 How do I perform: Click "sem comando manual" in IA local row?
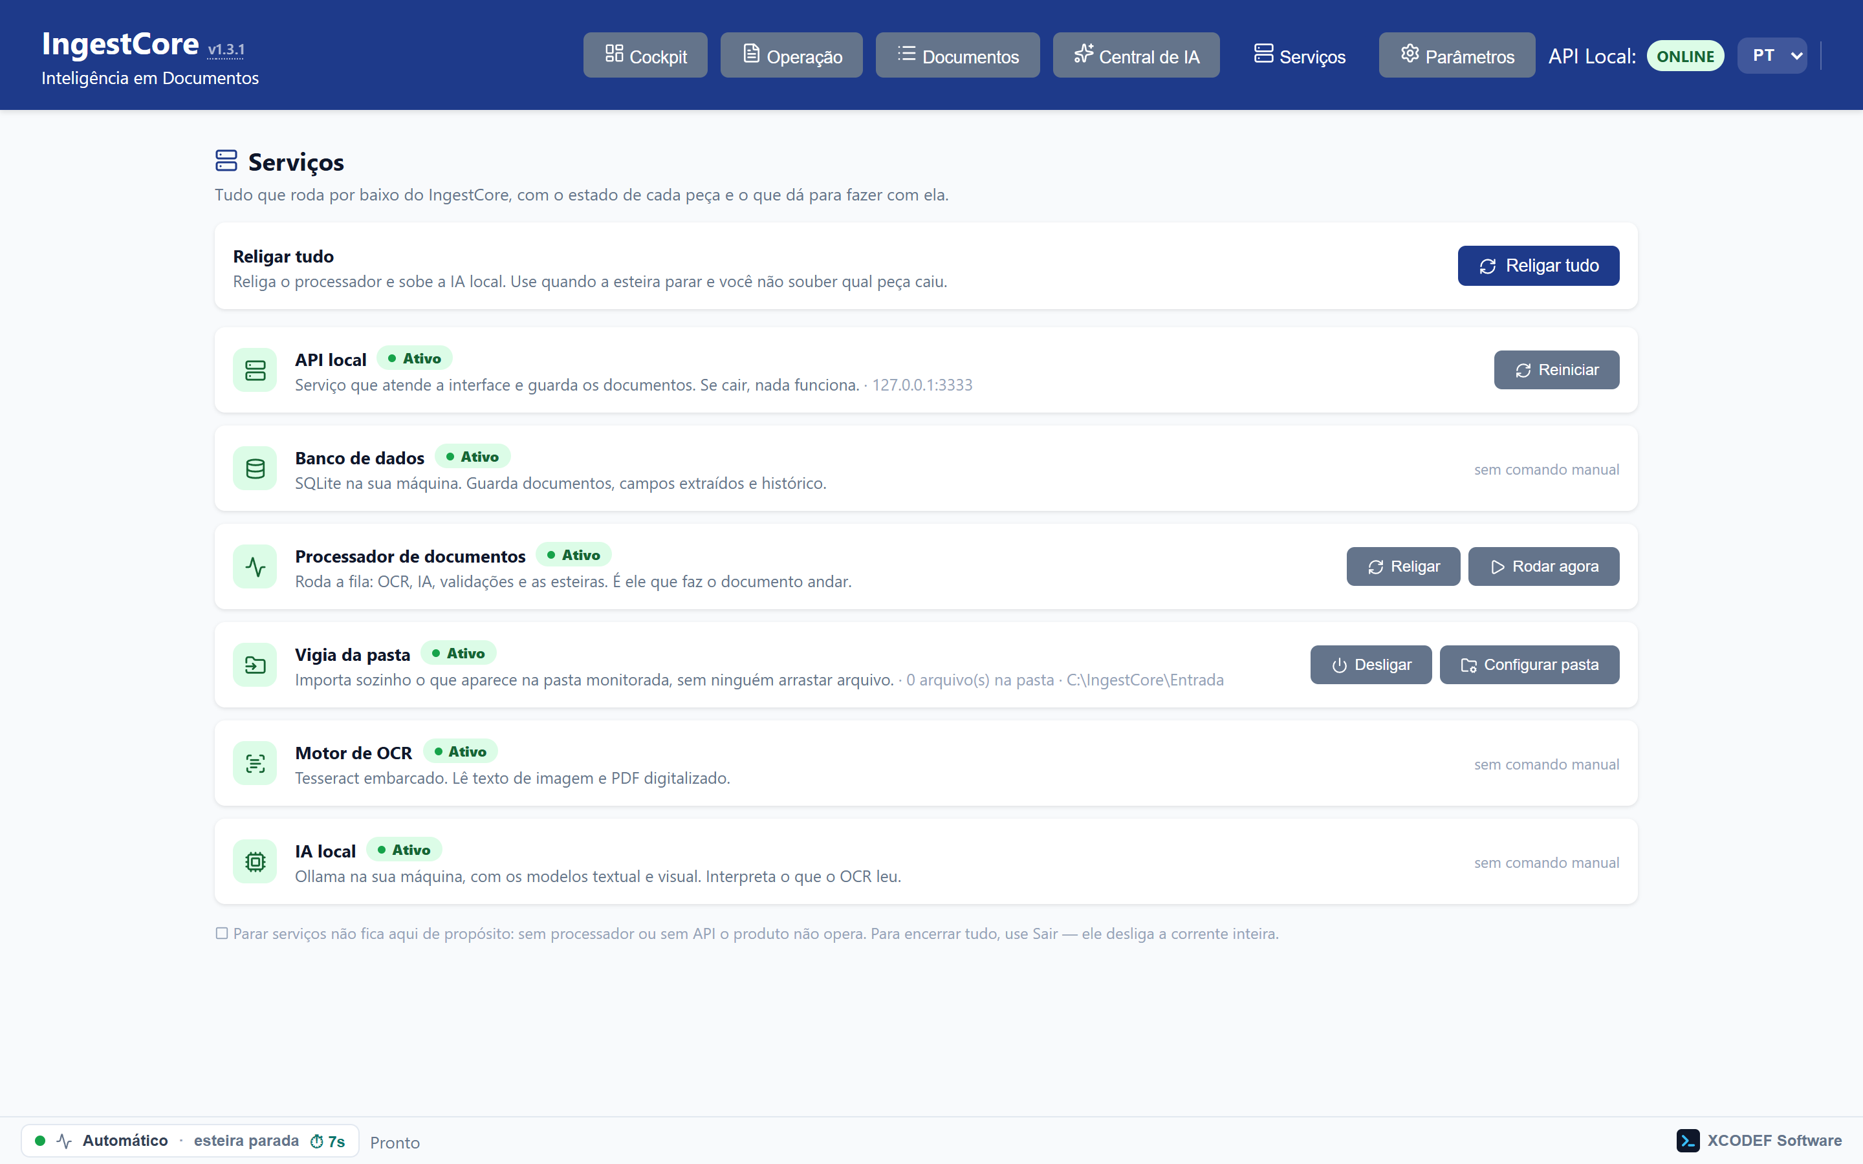1547,863
